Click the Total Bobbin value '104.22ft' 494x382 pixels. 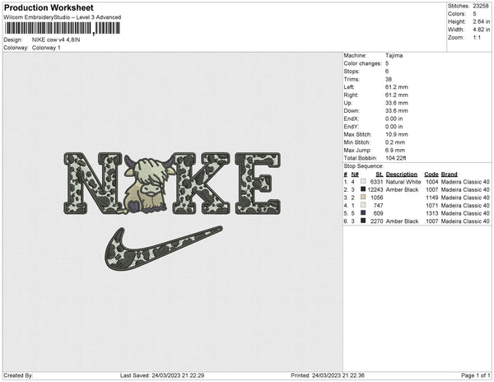click(x=396, y=158)
